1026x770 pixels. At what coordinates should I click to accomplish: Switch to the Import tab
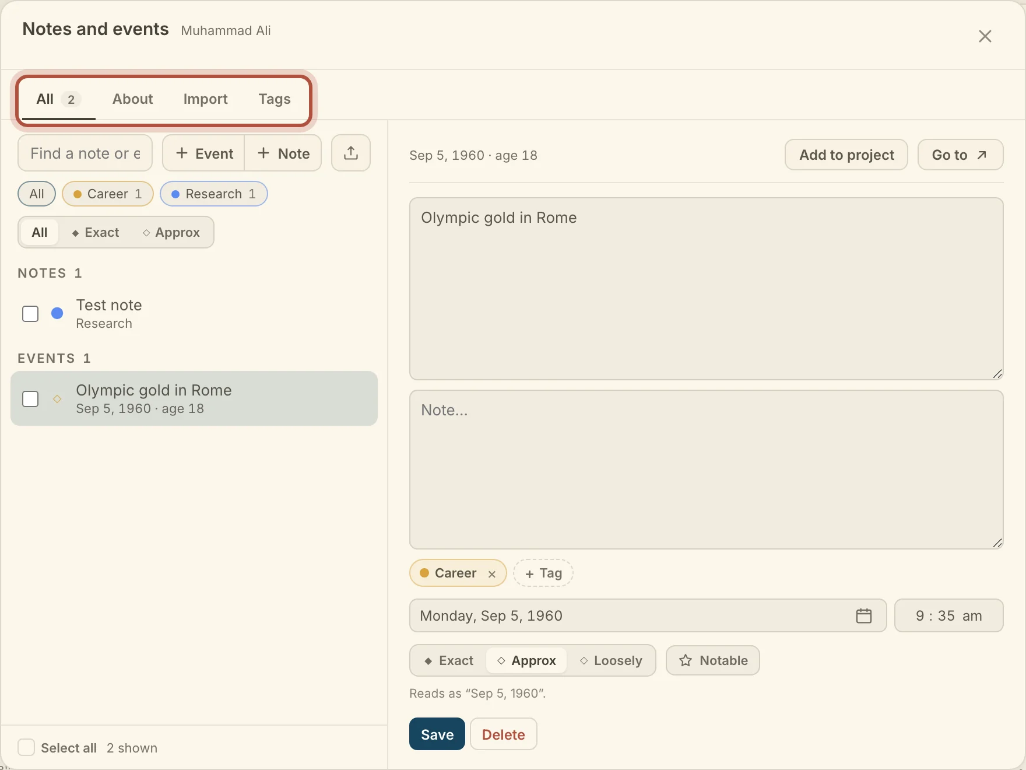coord(205,99)
